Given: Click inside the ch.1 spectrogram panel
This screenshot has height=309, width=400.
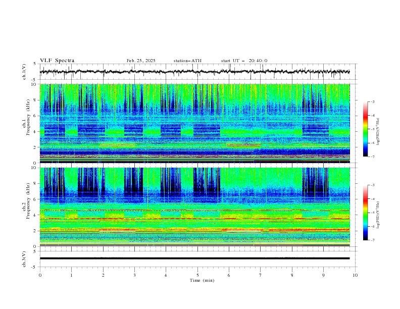Looking at the screenshot, I should (x=194, y=123).
